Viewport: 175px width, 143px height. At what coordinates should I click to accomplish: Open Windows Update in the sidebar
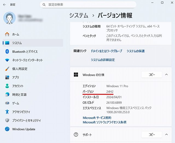[24, 129]
